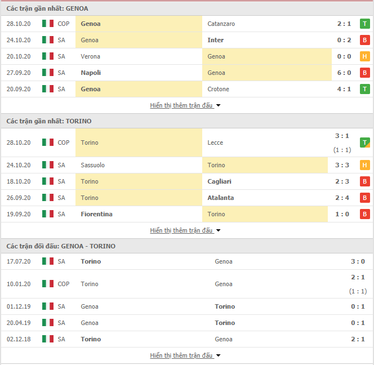Click the date 18.10.20 in Torino's recent matches
374x365 pixels.
[19, 181]
